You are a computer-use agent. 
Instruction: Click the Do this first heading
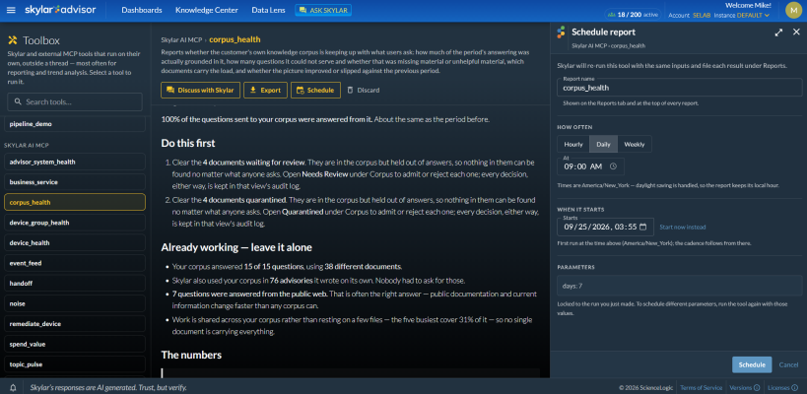(188, 143)
